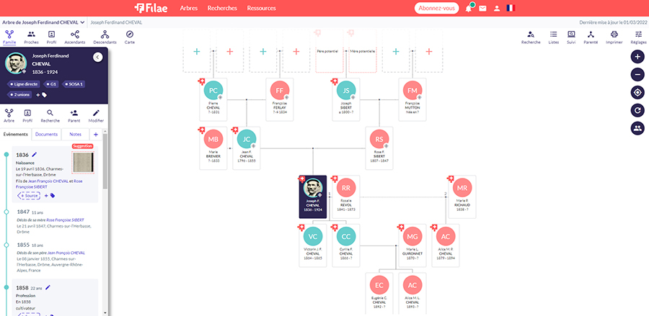Switch to the Descendants view
Image resolution: width=649 pixels, height=316 pixels.
(x=105, y=37)
